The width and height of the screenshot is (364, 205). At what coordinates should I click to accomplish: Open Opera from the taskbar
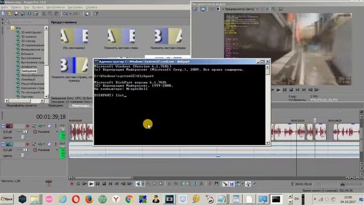coord(76,199)
